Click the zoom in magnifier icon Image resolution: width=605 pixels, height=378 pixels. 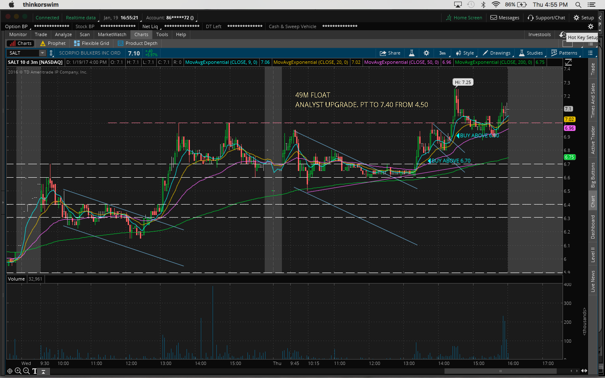tap(18, 371)
